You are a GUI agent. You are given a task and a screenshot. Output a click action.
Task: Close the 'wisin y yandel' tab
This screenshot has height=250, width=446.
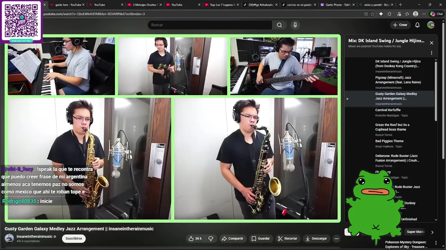click(392, 5)
